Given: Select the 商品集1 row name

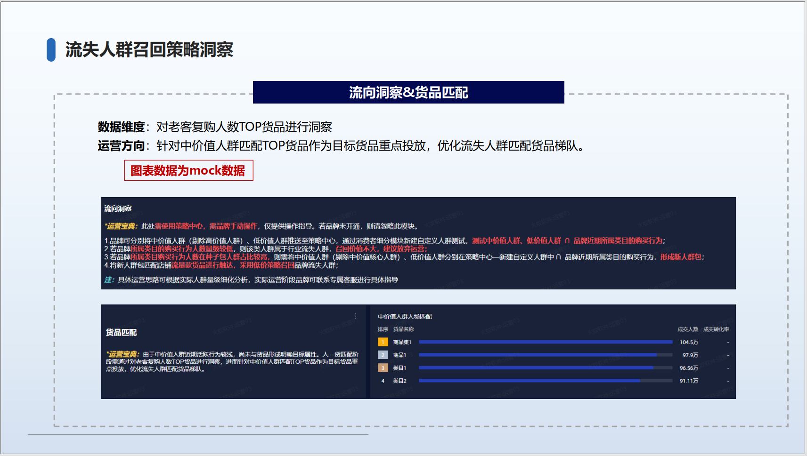Looking at the screenshot, I should (x=402, y=342).
